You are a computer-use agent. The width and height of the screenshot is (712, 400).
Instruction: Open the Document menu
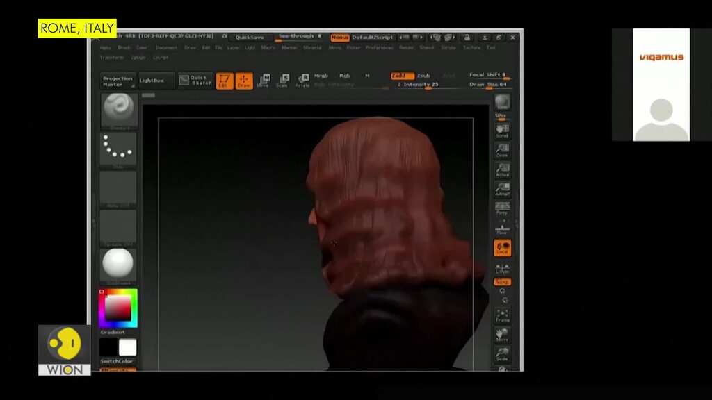166,48
